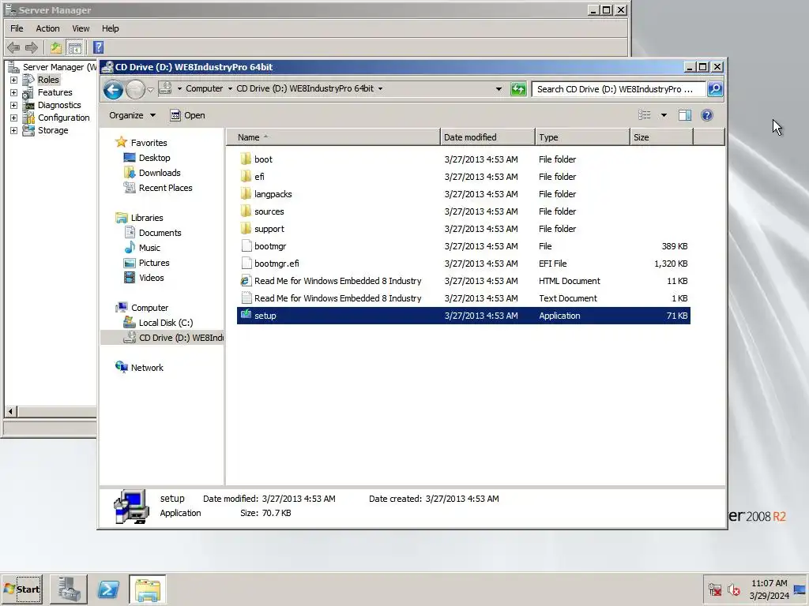Launch PowerShell from the taskbar
Screen dimensions: 809x606
click(x=108, y=589)
